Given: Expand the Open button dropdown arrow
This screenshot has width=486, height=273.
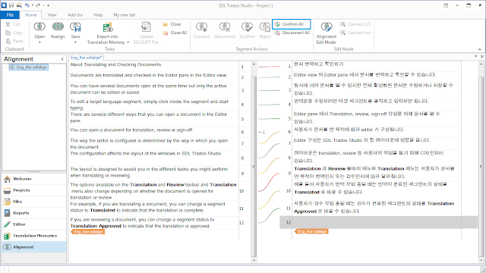Looking at the screenshot, I should tap(39, 42).
